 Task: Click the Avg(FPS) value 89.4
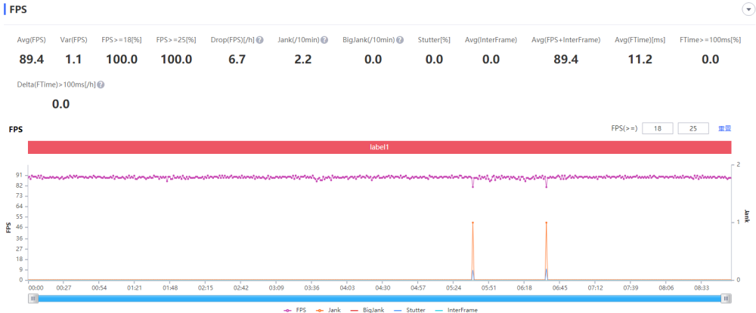pyautogui.click(x=31, y=60)
